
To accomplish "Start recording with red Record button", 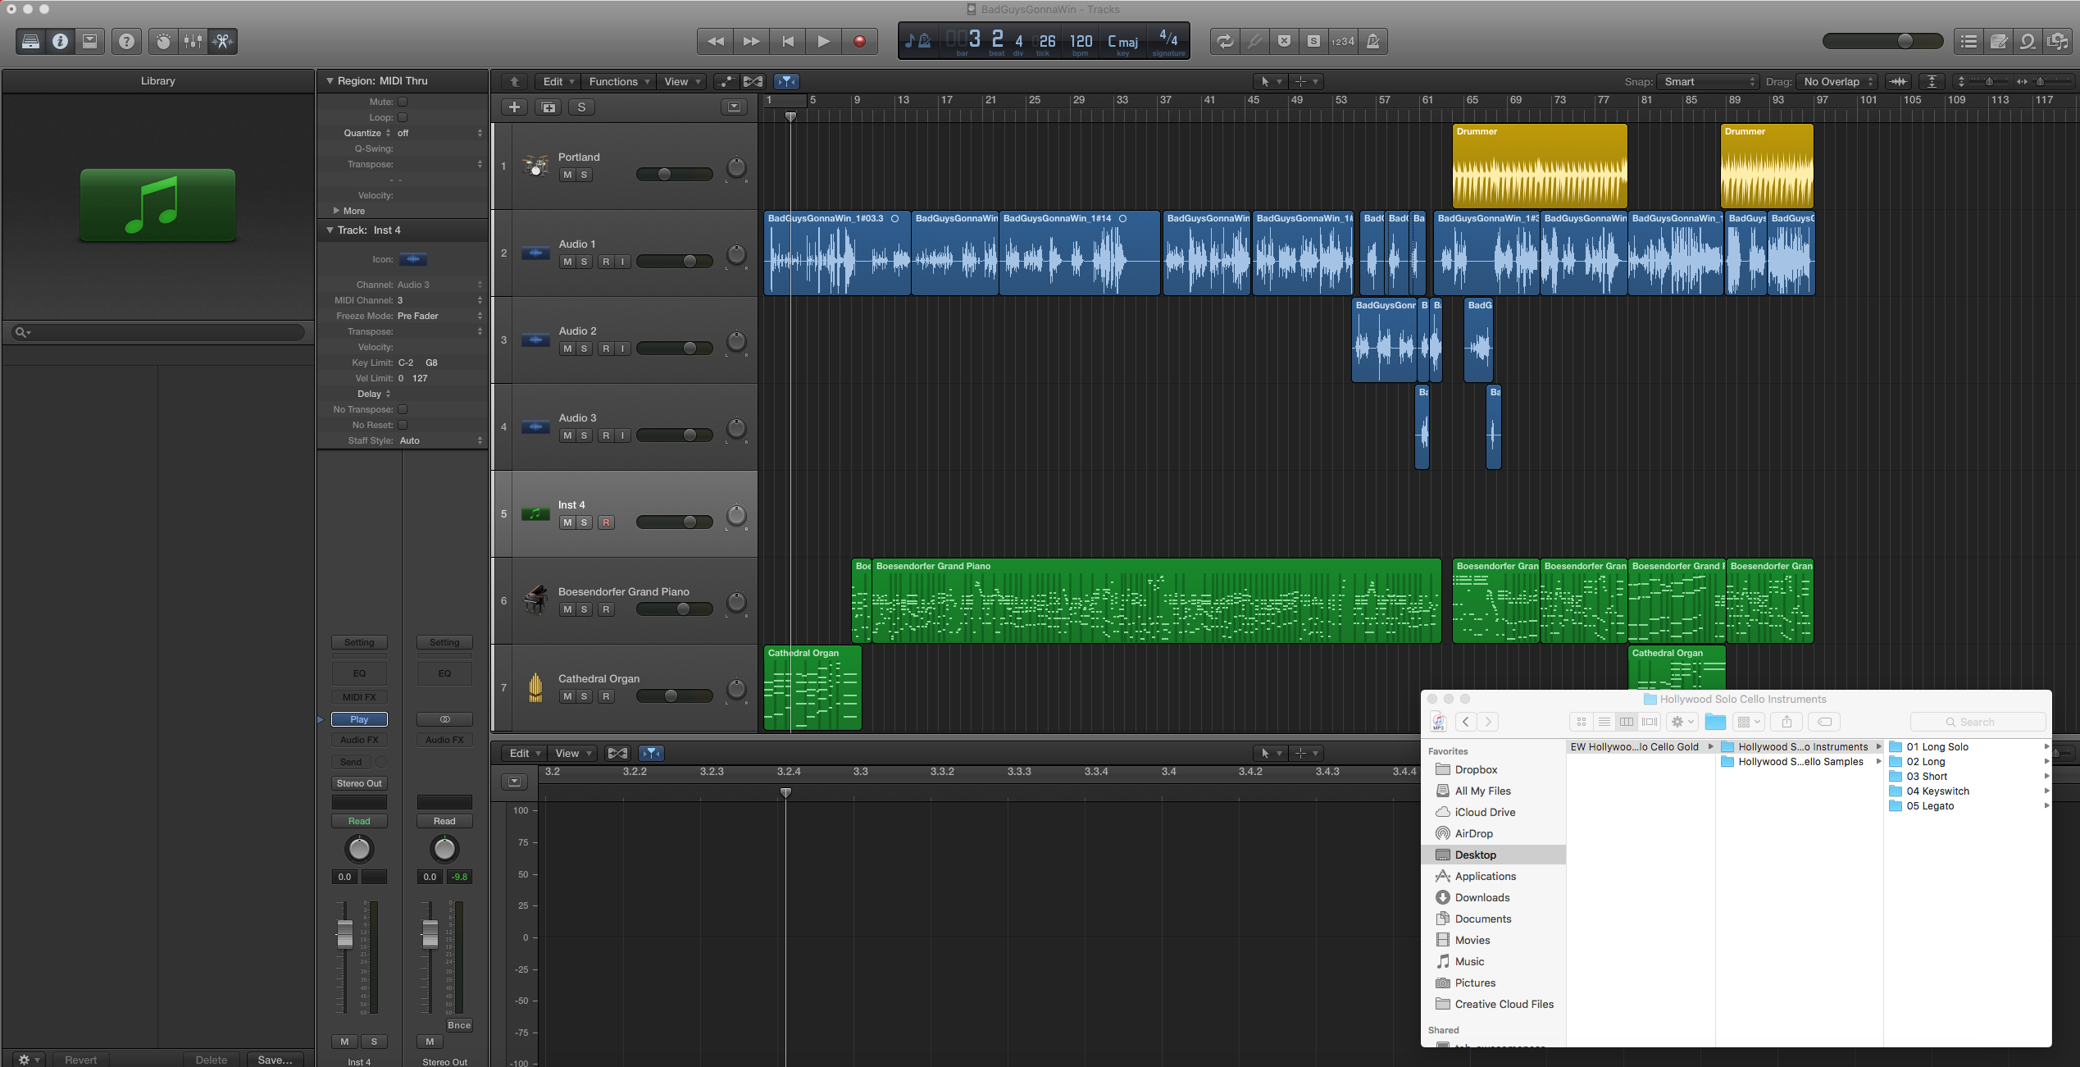I will [x=859, y=41].
